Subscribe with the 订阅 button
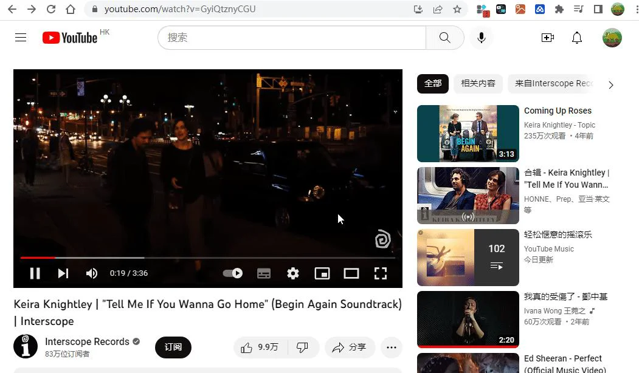 click(x=173, y=347)
